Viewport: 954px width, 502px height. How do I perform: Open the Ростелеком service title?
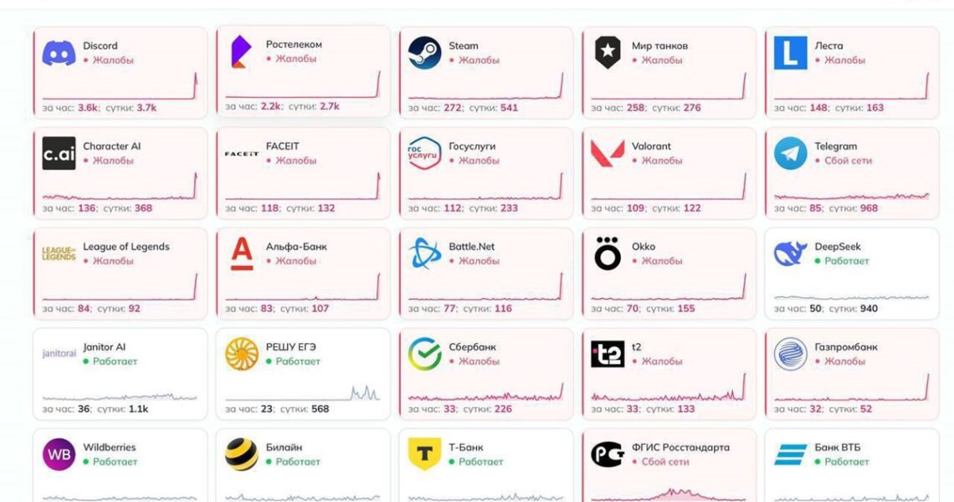pyautogui.click(x=294, y=44)
